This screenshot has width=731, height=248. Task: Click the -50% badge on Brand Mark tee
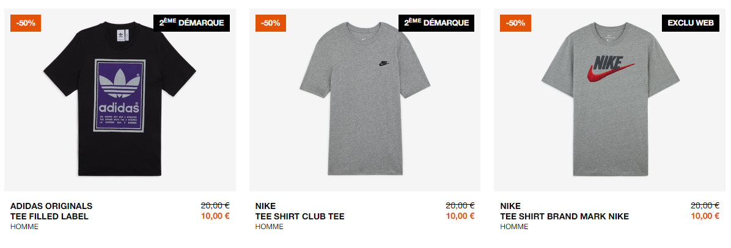515,23
